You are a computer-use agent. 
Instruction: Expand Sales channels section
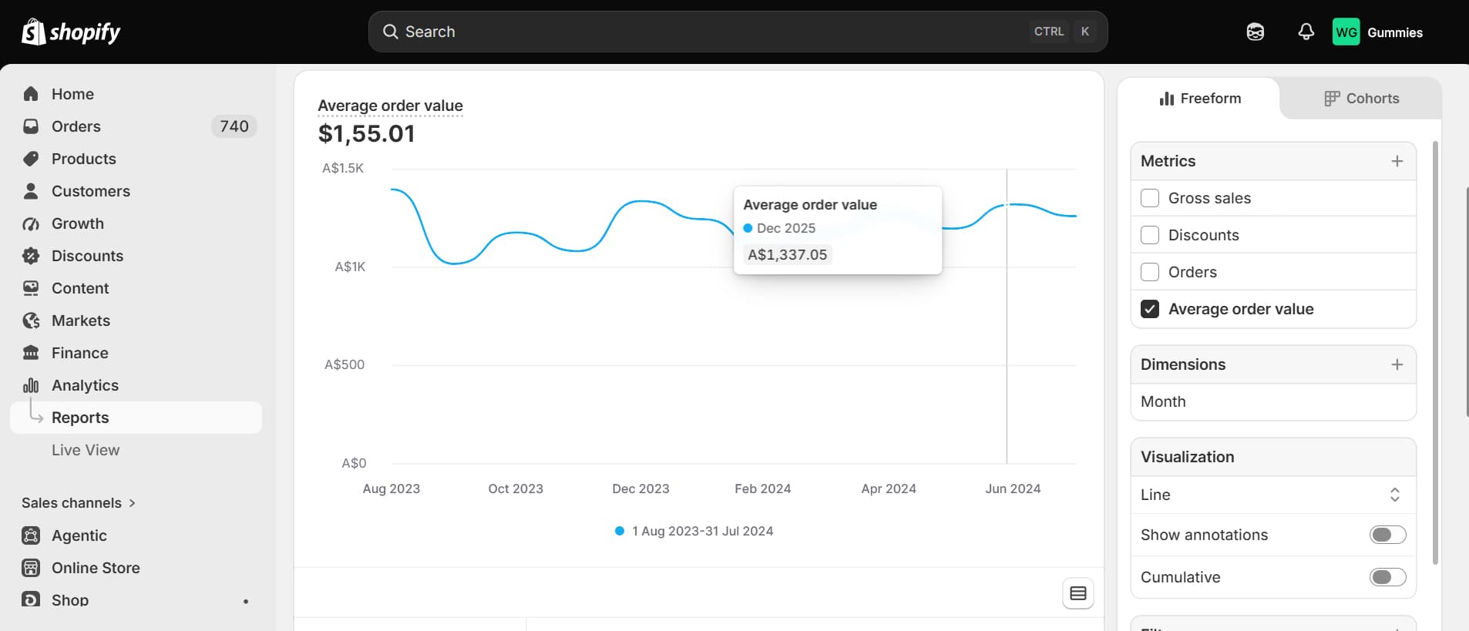(79, 503)
